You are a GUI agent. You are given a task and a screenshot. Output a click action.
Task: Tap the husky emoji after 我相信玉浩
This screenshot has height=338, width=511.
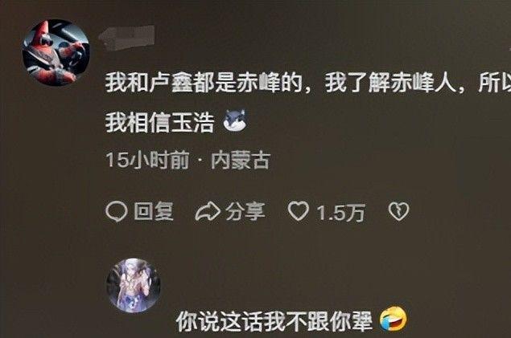pos(235,120)
